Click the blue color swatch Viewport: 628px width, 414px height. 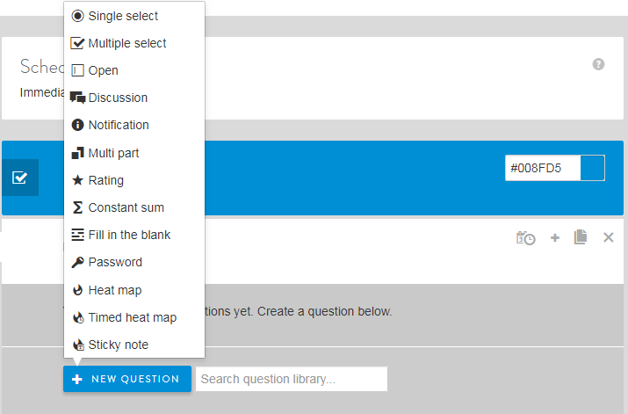[x=592, y=168]
